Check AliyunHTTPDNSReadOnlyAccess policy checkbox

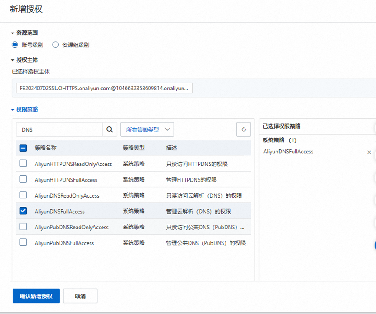pos(23,164)
